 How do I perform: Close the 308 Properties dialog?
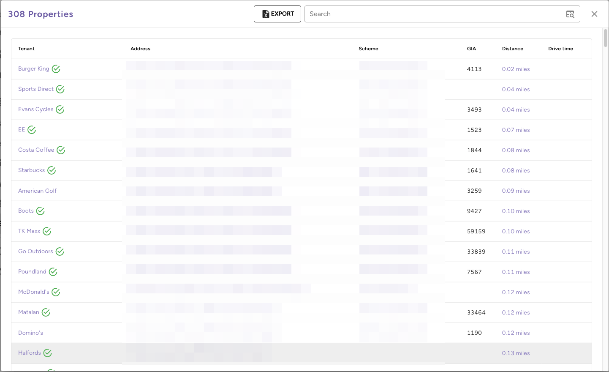594,14
